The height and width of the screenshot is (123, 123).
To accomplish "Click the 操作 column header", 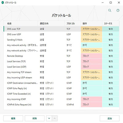I will (x=92, y=24).
